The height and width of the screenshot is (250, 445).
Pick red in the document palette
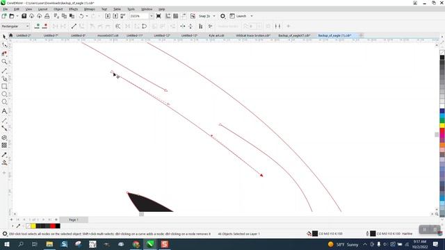pos(53,226)
